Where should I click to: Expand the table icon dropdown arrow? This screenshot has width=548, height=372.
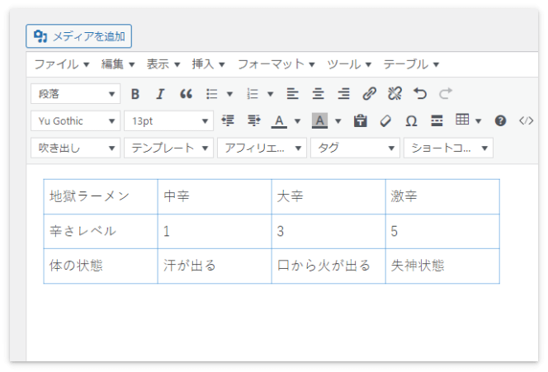pos(479,121)
